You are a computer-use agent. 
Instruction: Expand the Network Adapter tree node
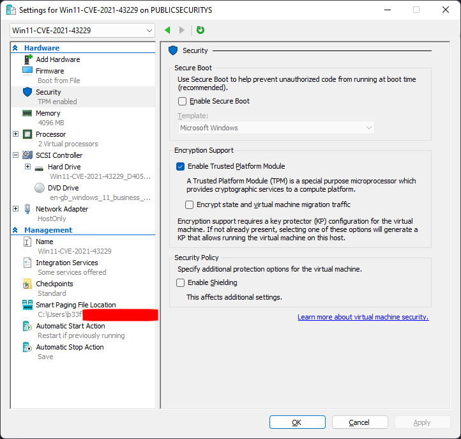tap(15, 208)
